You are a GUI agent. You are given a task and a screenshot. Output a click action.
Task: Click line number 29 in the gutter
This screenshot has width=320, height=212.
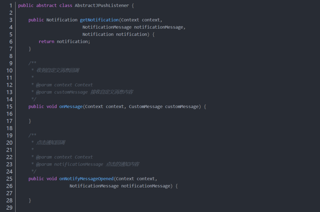9,208
